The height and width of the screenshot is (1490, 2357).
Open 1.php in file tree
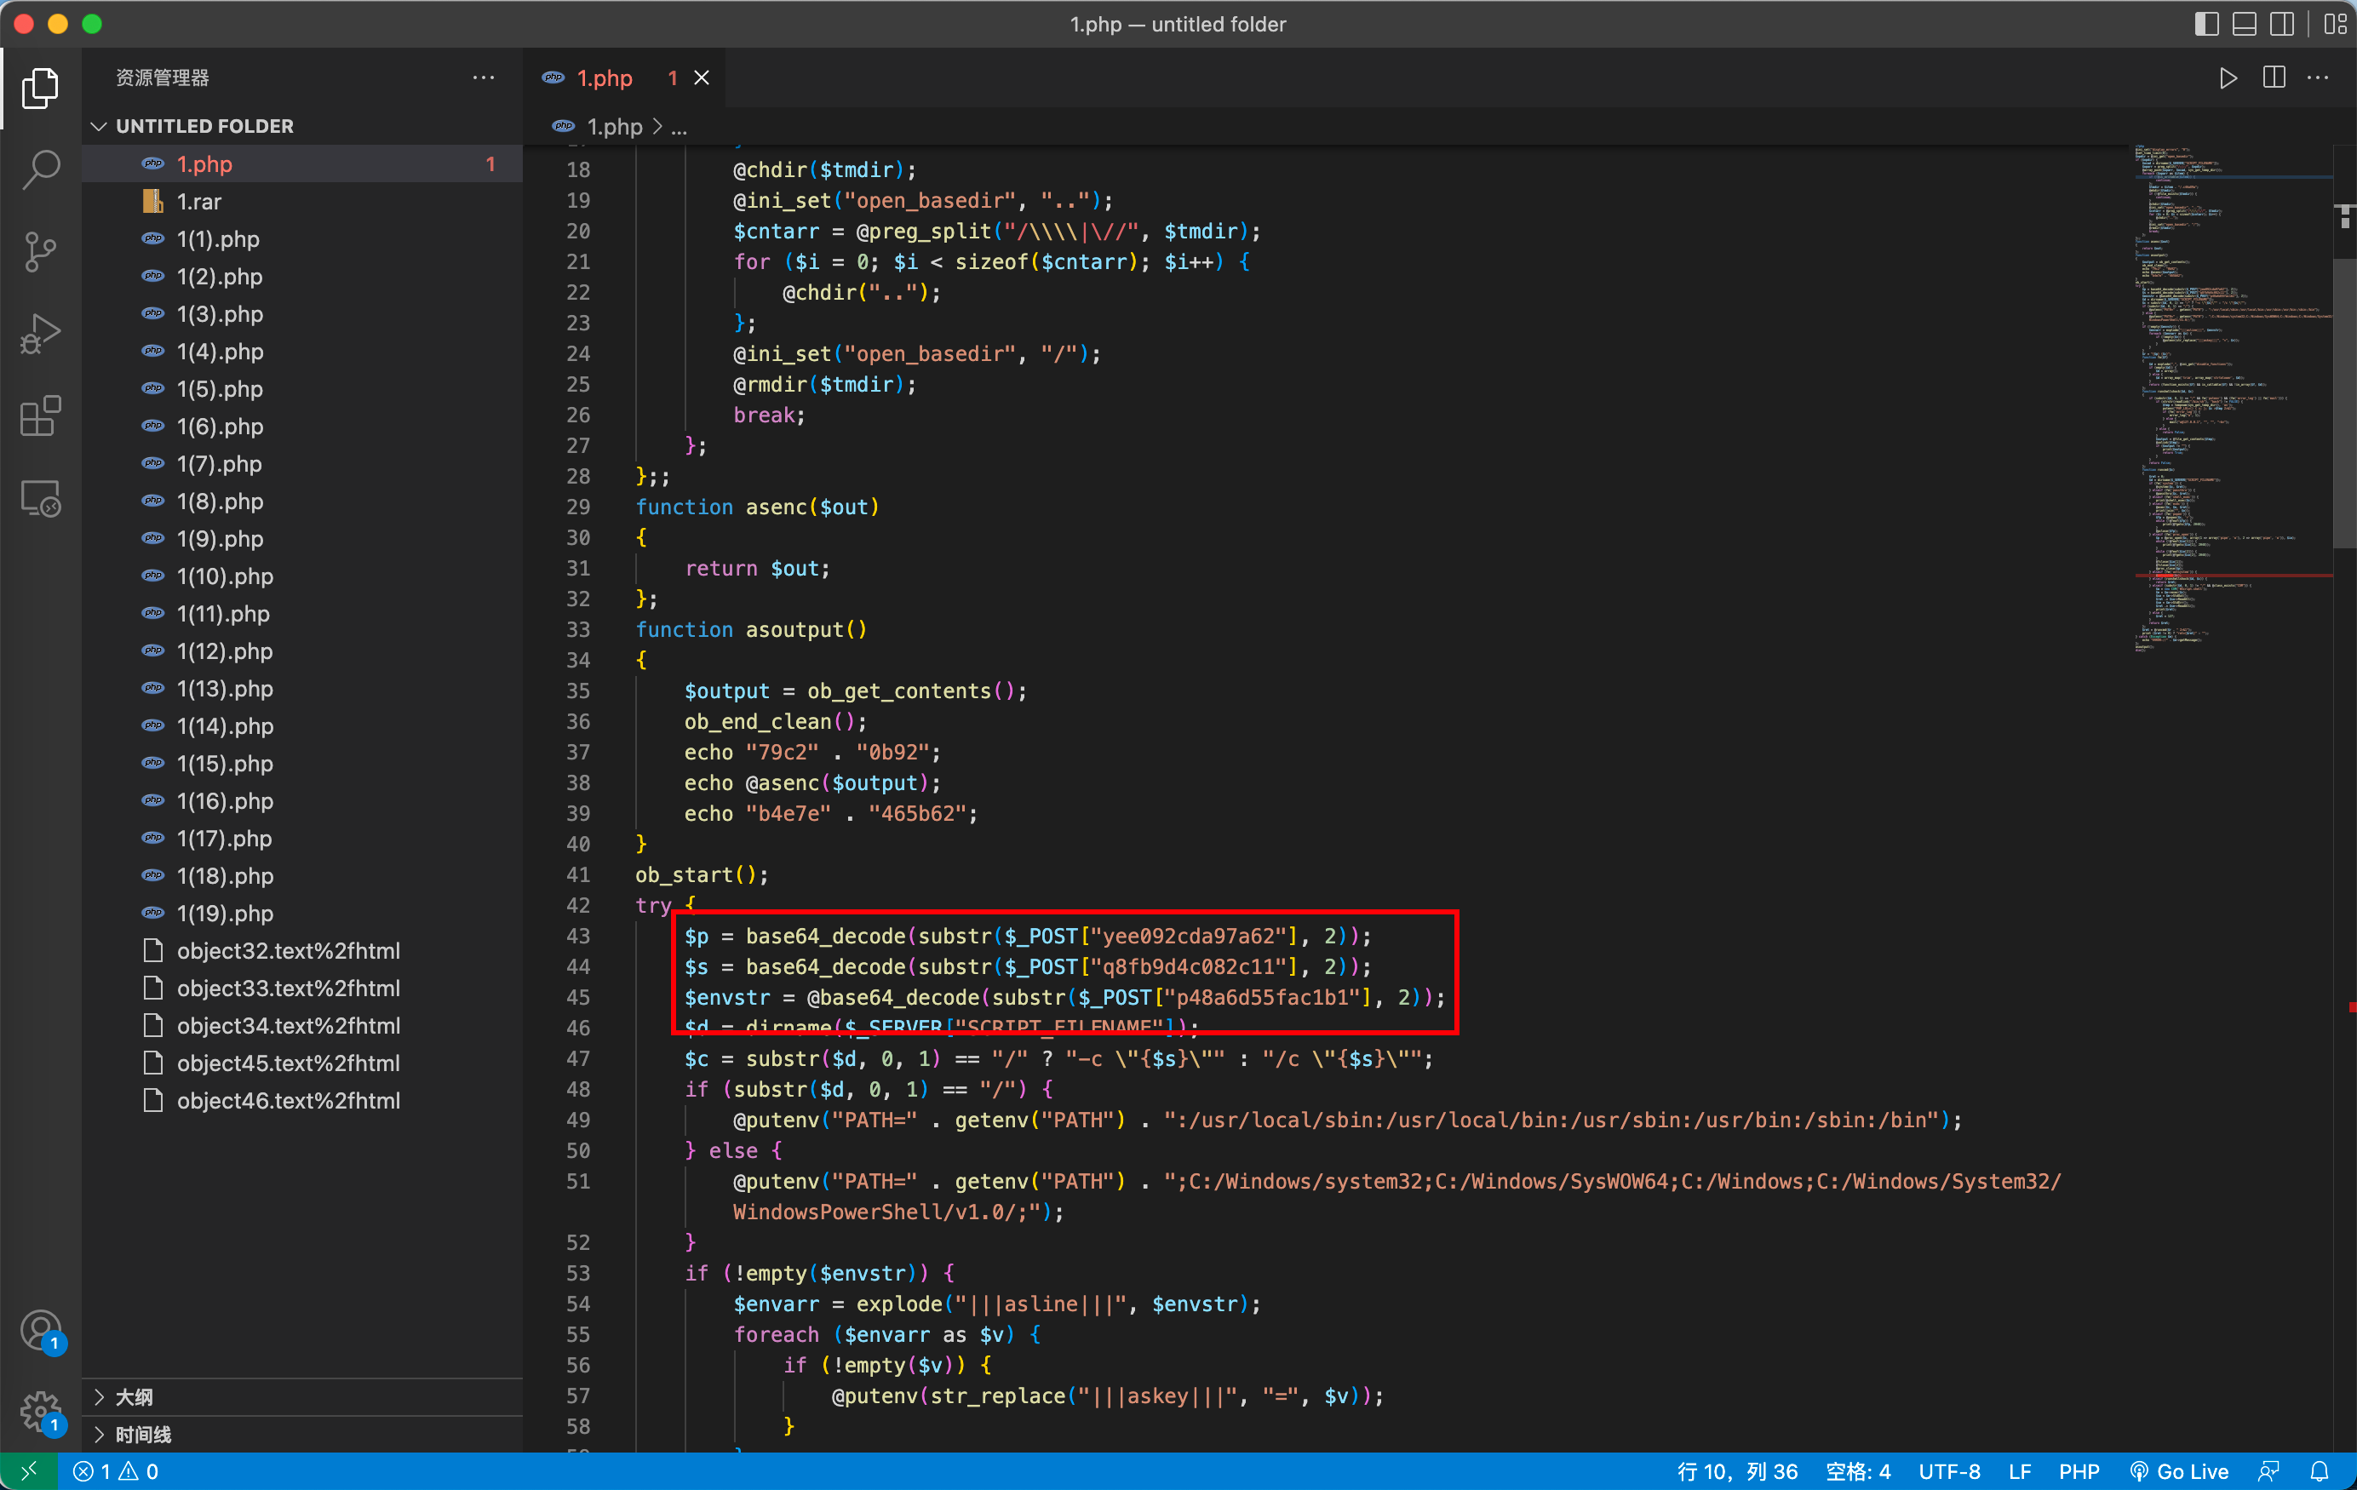coord(302,164)
